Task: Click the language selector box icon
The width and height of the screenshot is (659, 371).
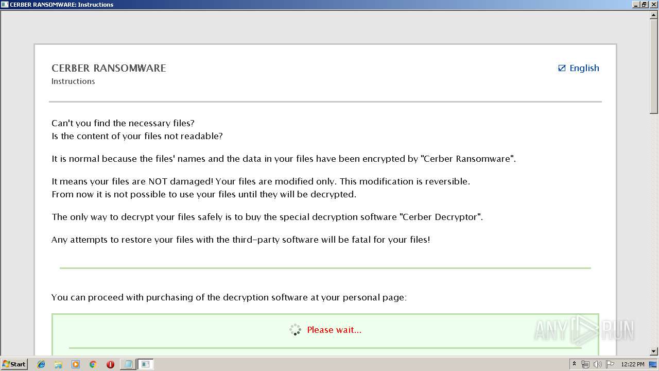Action: point(562,68)
